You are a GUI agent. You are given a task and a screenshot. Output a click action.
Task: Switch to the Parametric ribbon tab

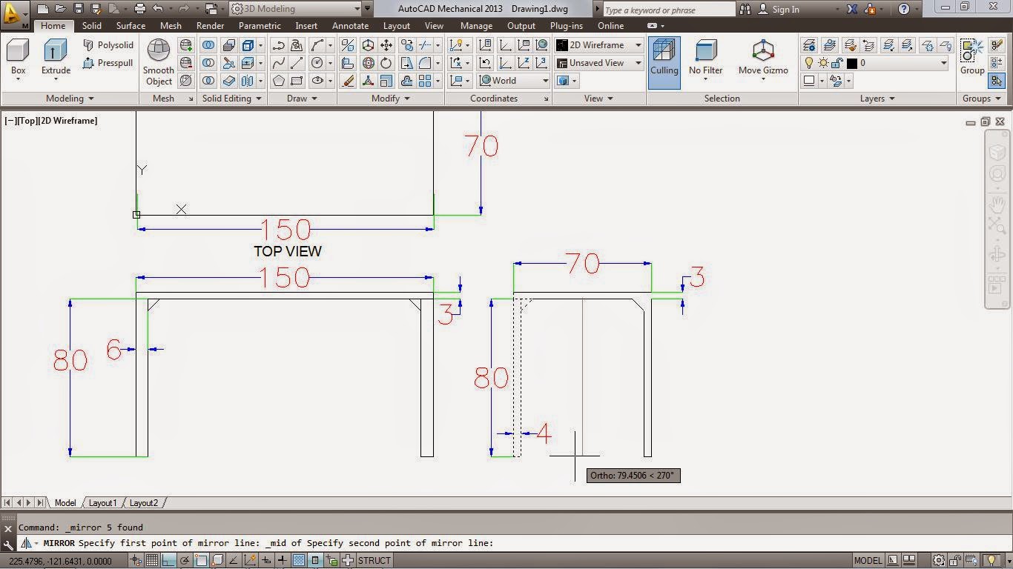[x=259, y=25]
